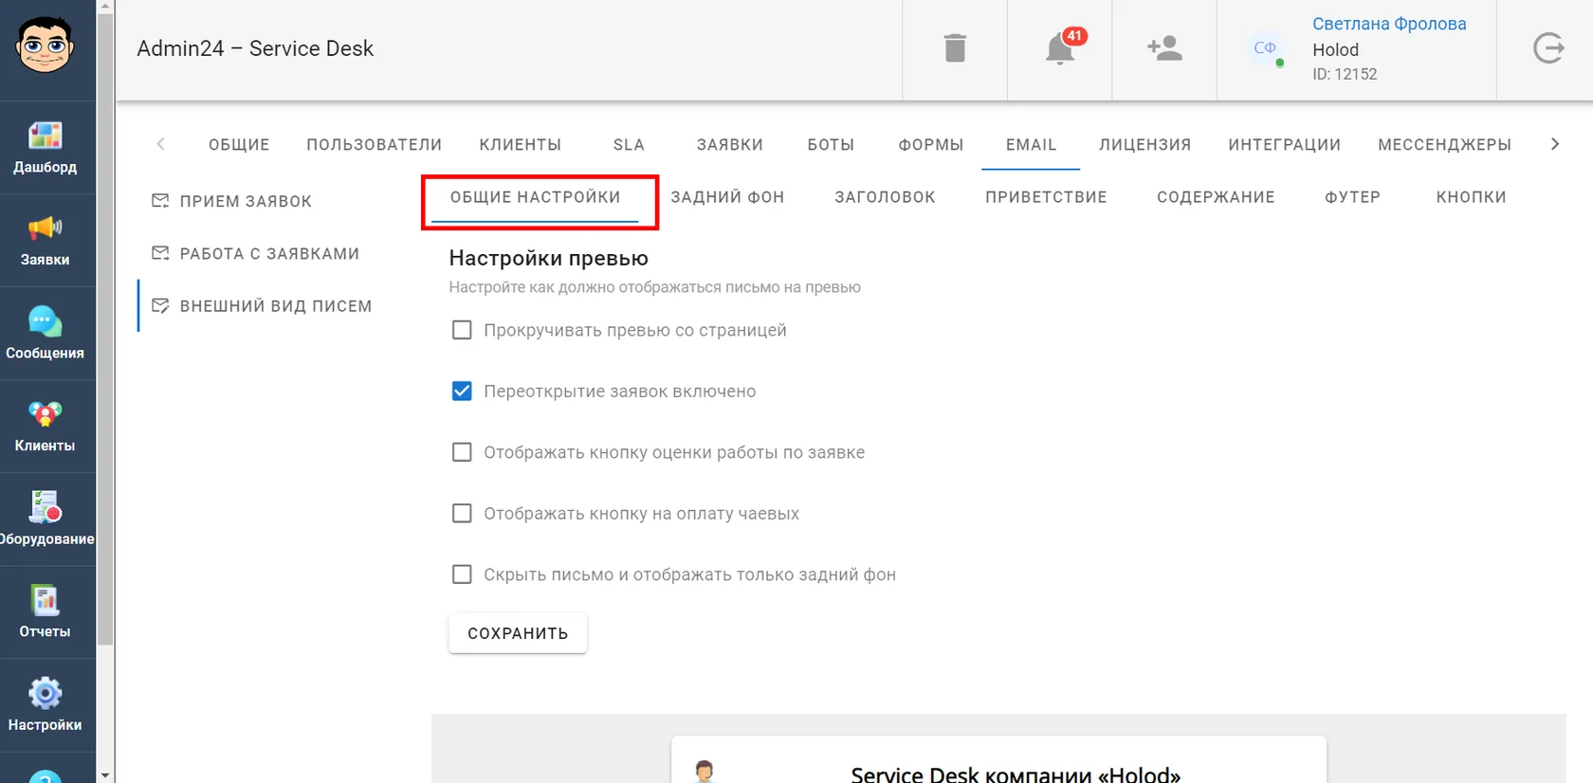Click the sidebar scrollbar down arrow
Image resolution: width=1593 pixels, height=783 pixels.
click(x=105, y=774)
